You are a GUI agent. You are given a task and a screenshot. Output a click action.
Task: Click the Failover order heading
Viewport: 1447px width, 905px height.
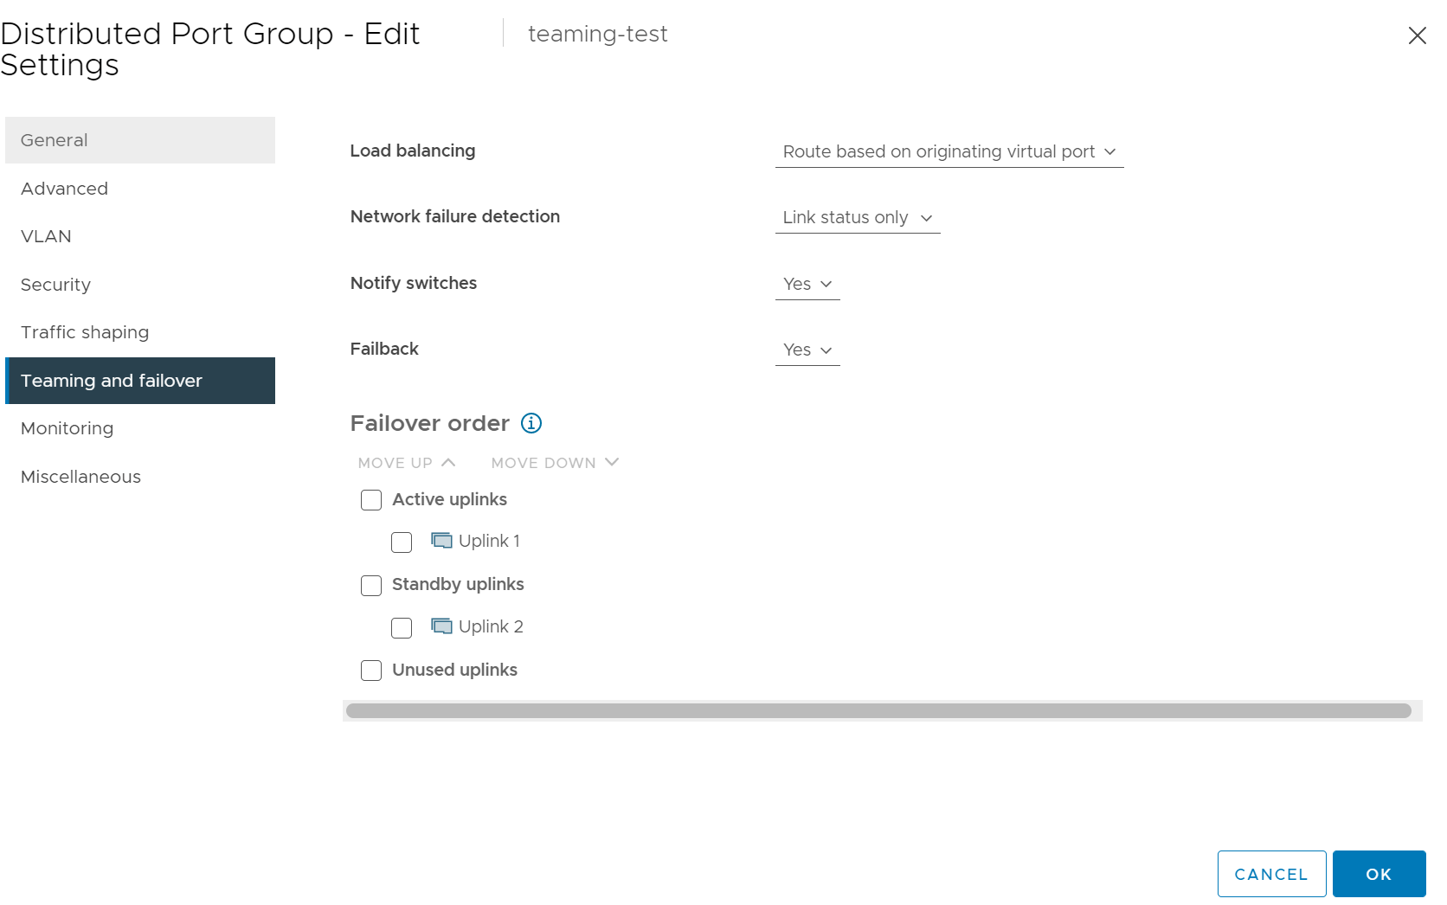tap(429, 423)
